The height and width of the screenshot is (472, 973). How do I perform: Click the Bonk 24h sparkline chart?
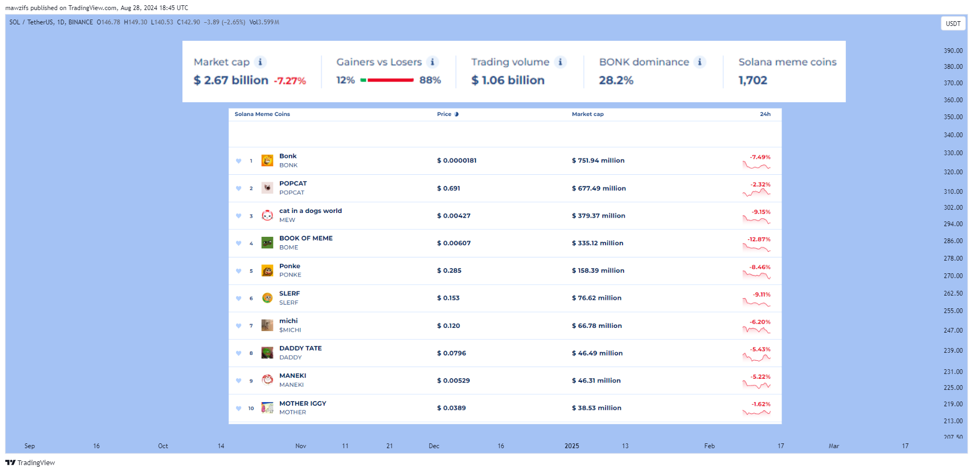(757, 166)
